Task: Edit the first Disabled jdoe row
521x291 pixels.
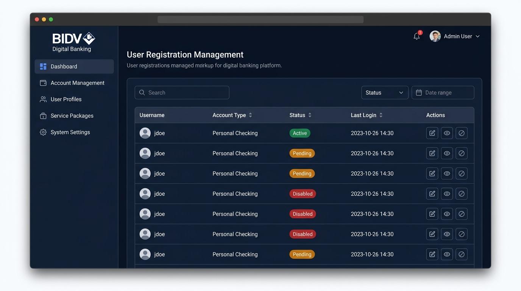Action: tap(432, 194)
